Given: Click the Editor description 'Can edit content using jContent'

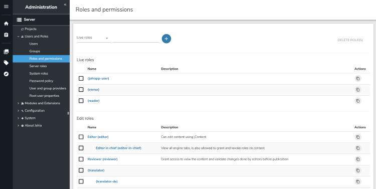Looking at the screenshot, I should pos(183,137).
